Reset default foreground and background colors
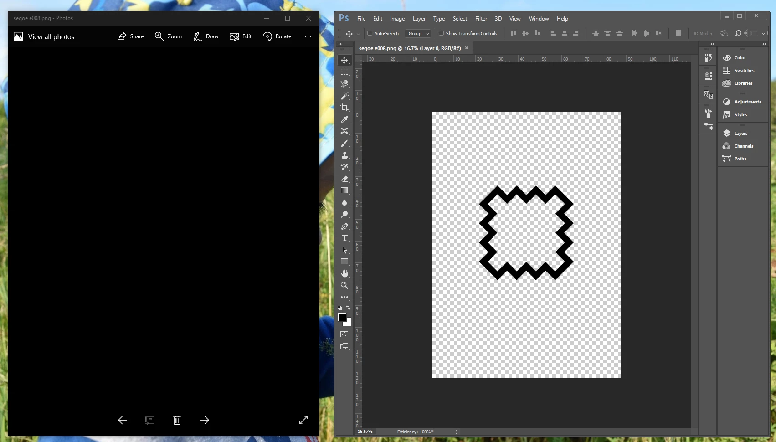This screenshot has width=776, height=442. [x=340, y=308]
